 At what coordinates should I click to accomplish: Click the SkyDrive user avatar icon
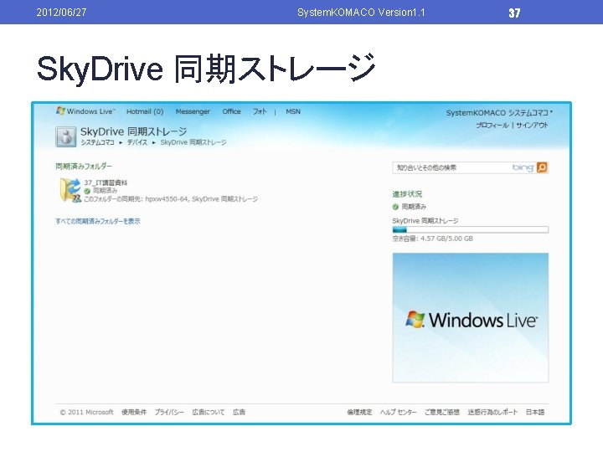pos(66,136)
